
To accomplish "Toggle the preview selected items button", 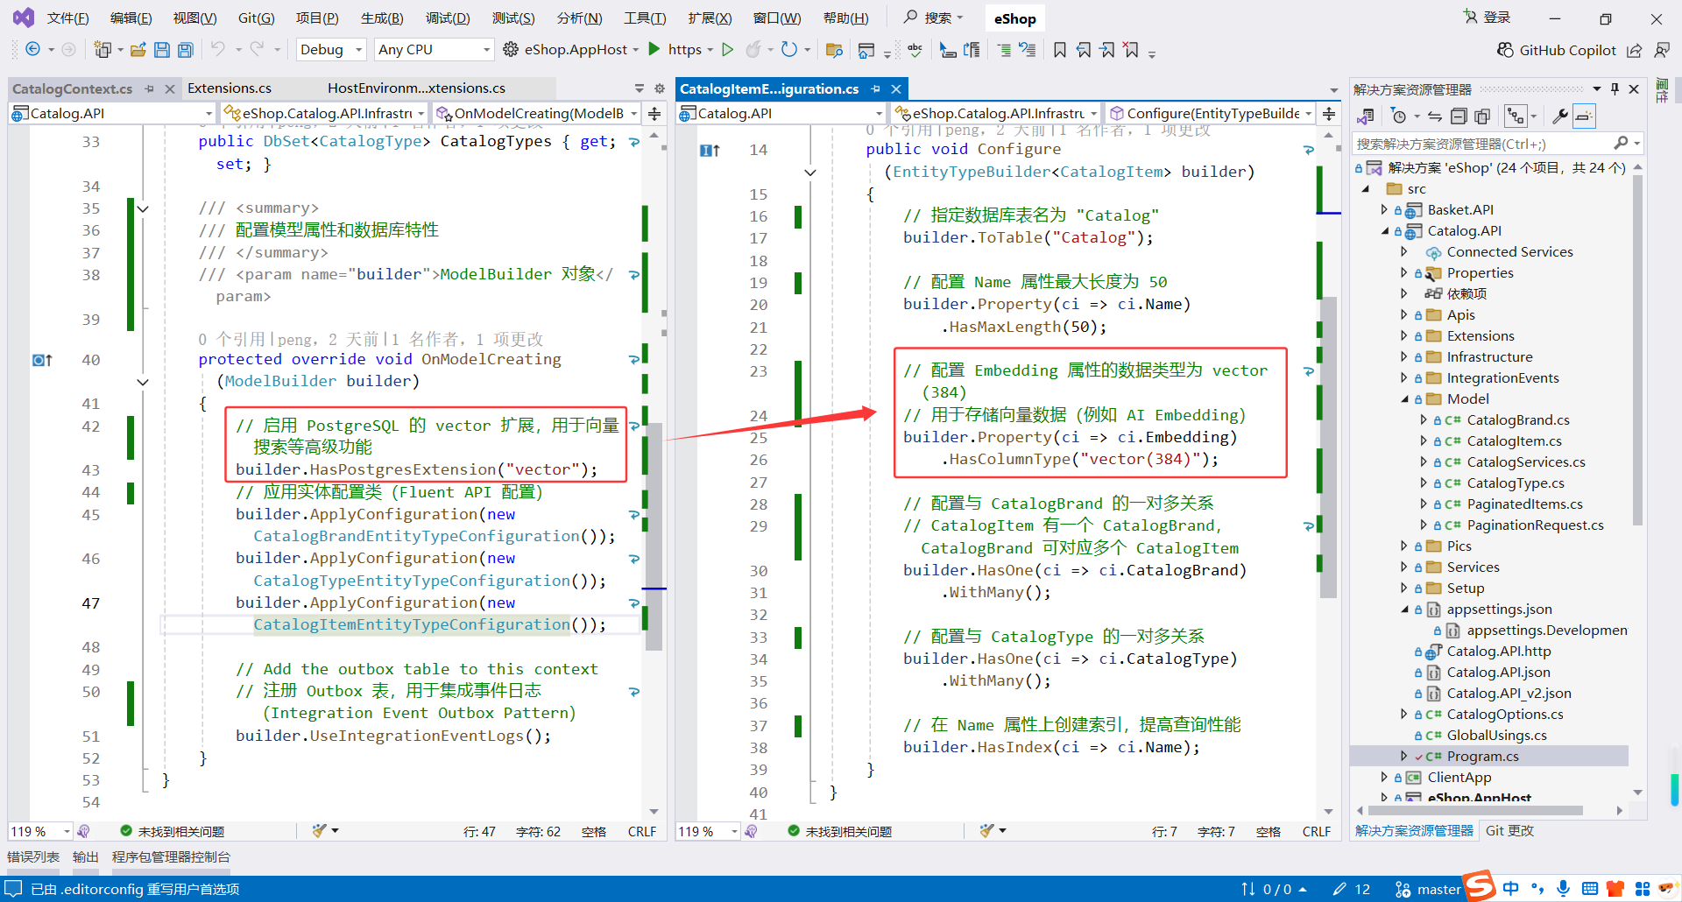I will (x=1584, y=116).
